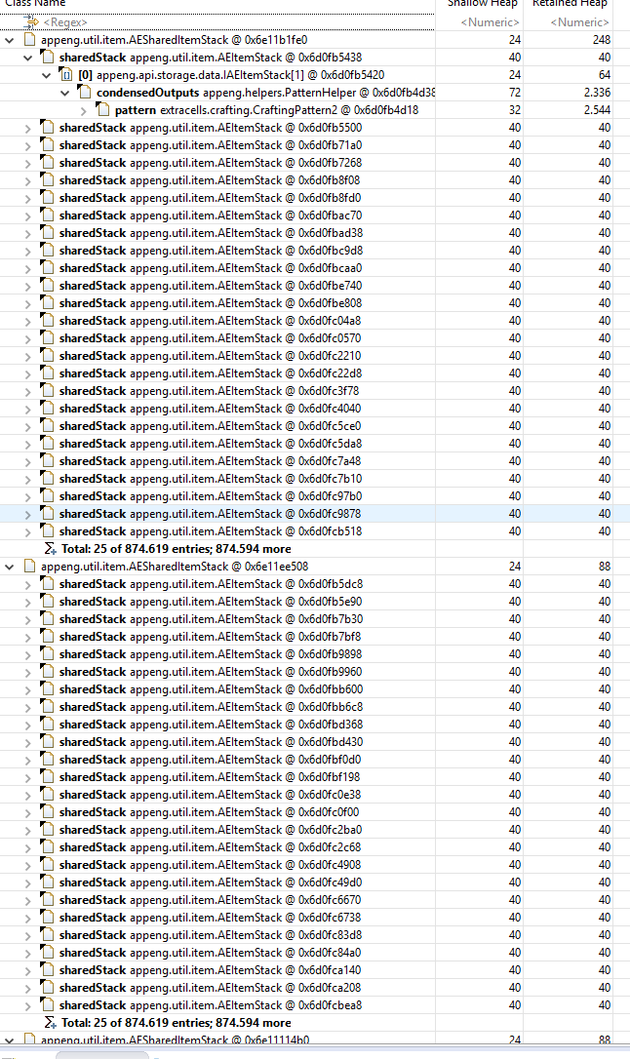Click icon of sharedStack @ 0x6d0fb5438

point(47,57)
